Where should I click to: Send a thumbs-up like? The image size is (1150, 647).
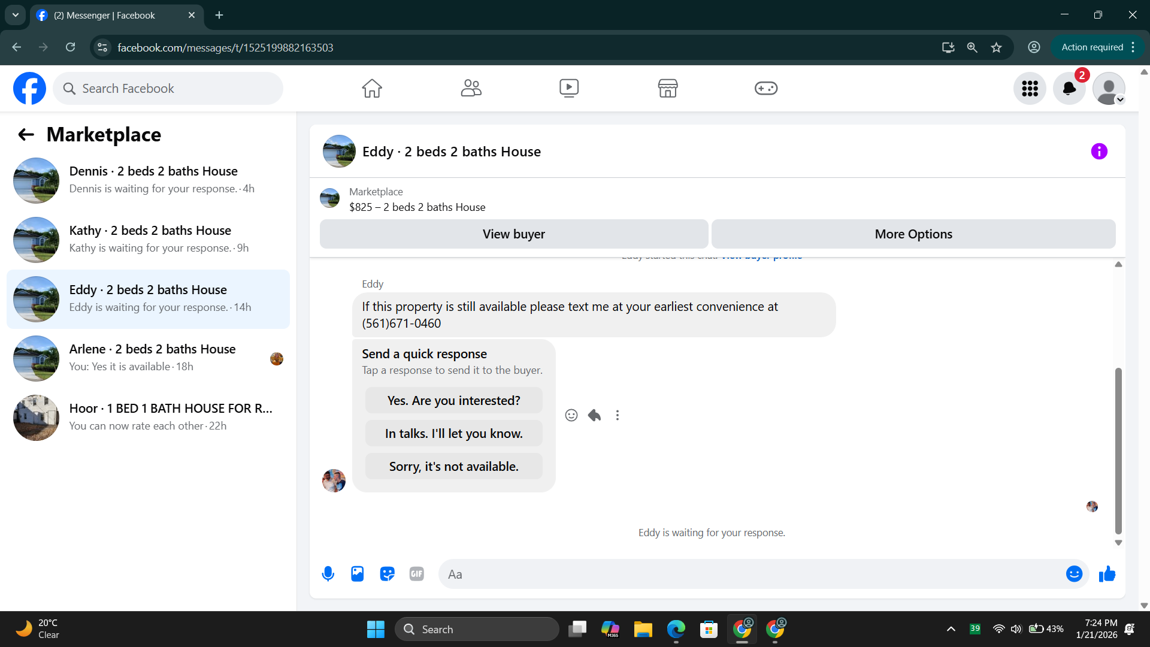pyautogui.click(x=1107, y=574)
